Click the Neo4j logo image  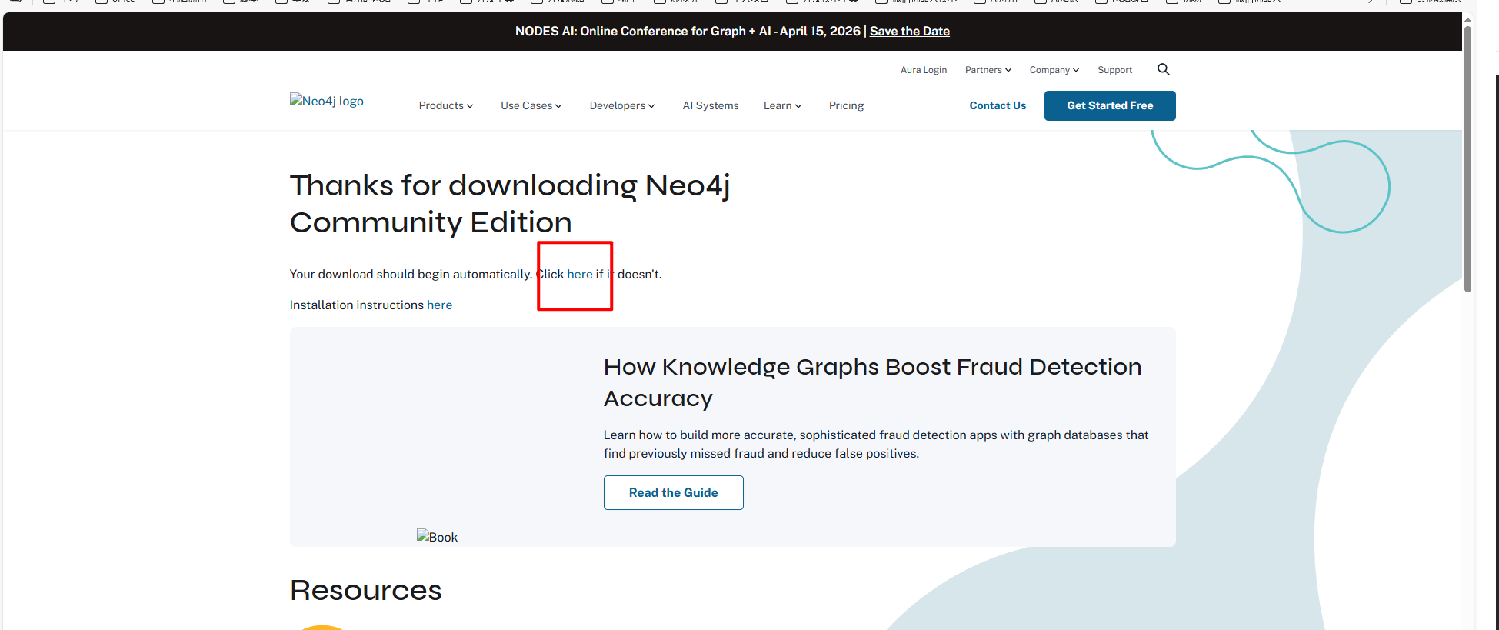coord(327,101)
